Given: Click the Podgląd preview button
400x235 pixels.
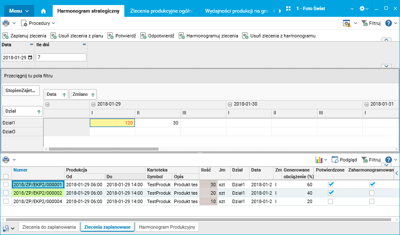Looking at the screenshot, I should click(344, 160).
